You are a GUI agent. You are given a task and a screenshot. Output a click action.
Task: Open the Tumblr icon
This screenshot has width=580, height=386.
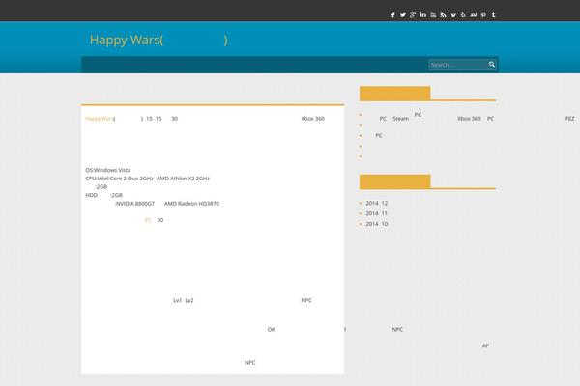tap(493, 14)
